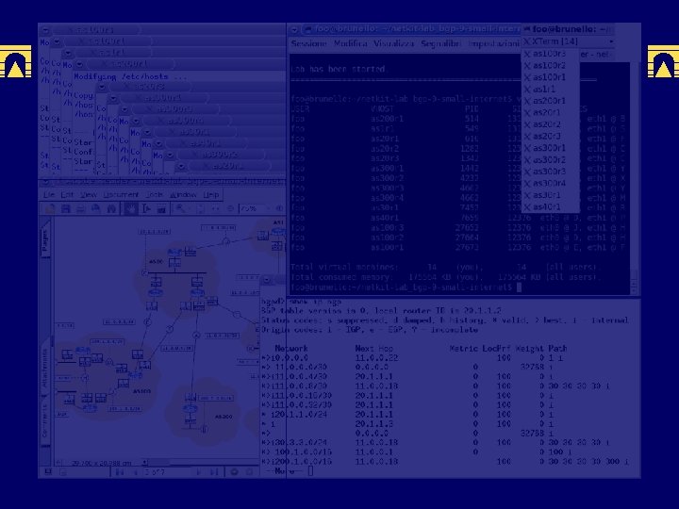This screenshot has height=509, width=679.
Task: Go to next page in Reader status bar
Action: point(199,472)
